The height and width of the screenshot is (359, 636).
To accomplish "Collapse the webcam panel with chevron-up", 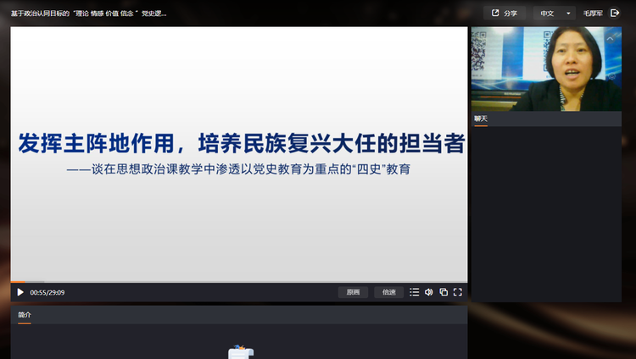I will click(610, 39).
